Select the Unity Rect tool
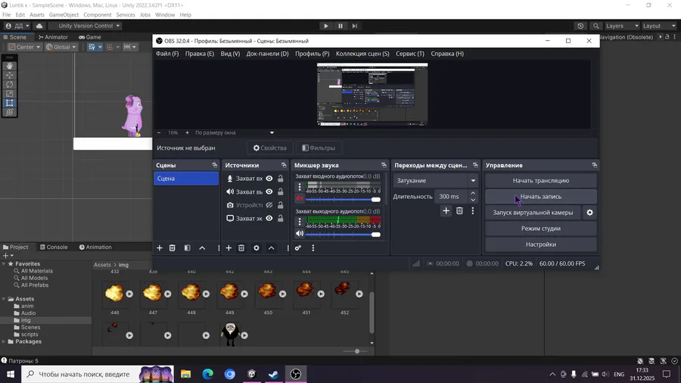681x383 pixels. point(9,103)
